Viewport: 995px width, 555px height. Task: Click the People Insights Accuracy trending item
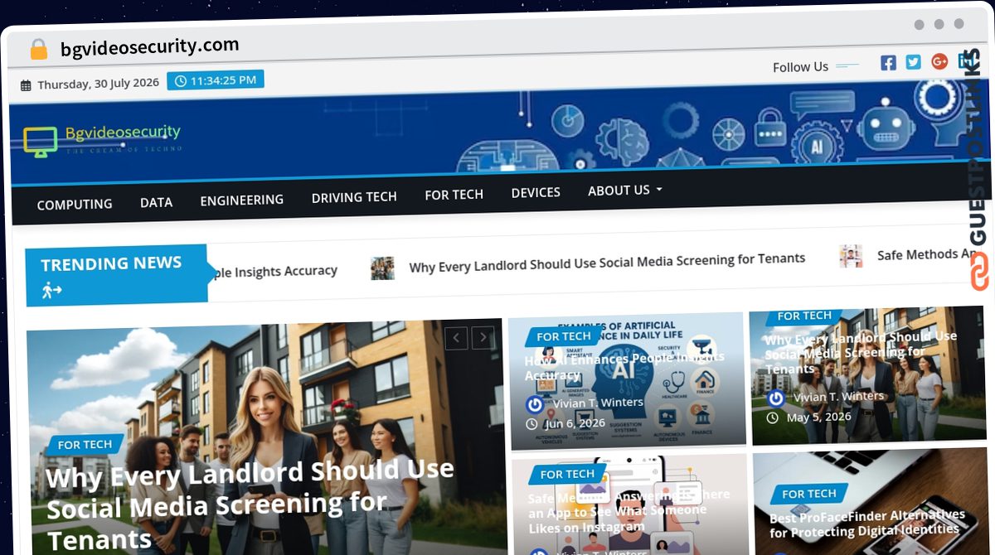point(274,272)
